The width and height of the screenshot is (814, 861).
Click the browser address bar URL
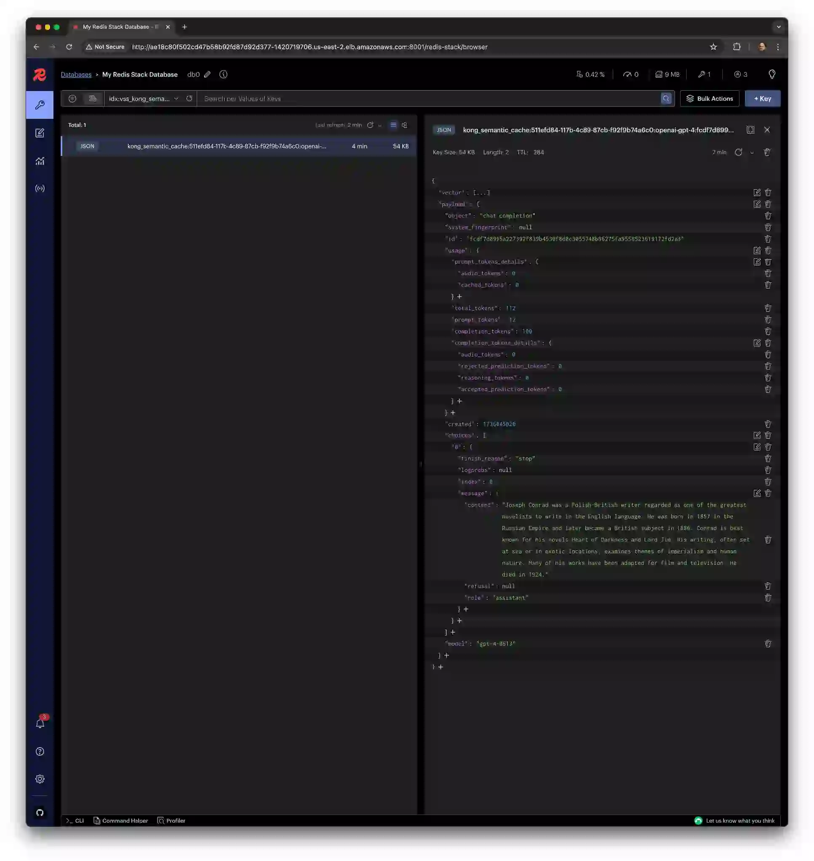[310, 47]
